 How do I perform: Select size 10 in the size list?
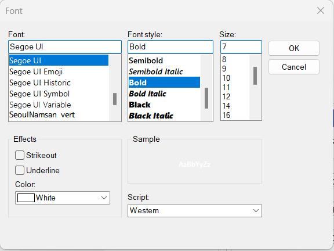pyautogui.click(x=235, y=78)
